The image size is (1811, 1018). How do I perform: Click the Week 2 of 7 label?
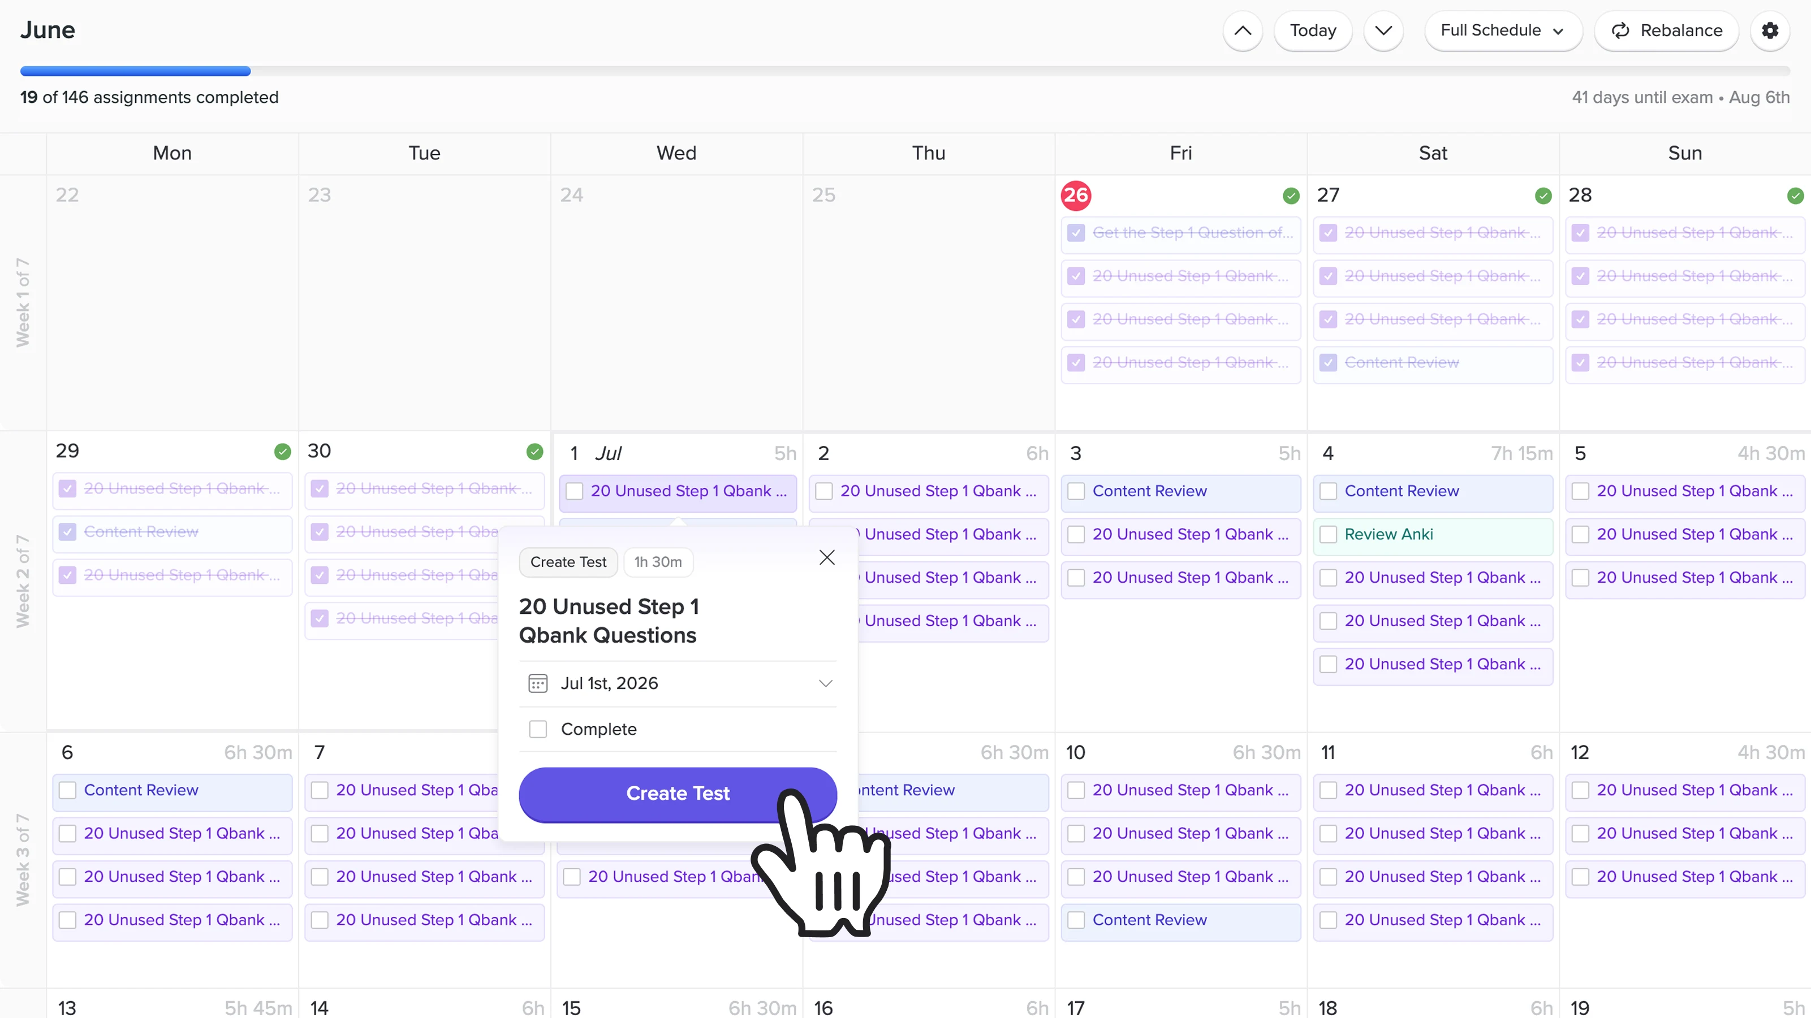pos(23,582)
